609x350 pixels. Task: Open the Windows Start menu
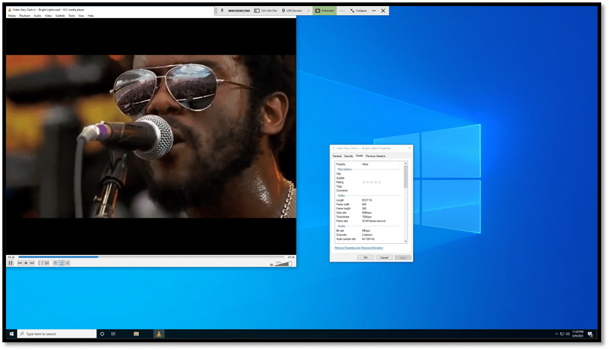pyautogui.click(x=12, y=334)
